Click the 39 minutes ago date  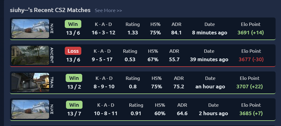pyautogui.click(x=209, y=59)
